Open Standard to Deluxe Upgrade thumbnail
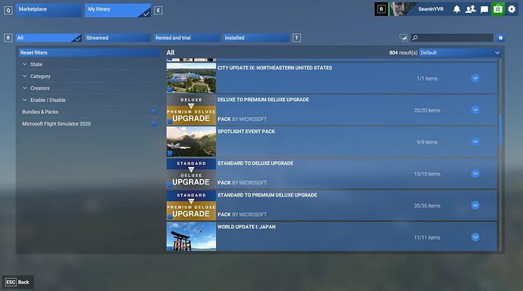The width and height of the screenshot is (523, 291). (x=191, y=174)
